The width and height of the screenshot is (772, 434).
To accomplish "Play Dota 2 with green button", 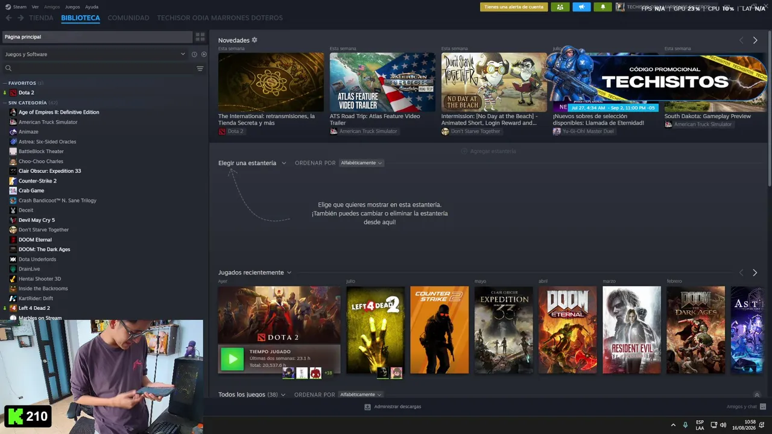I will [232, 359].
